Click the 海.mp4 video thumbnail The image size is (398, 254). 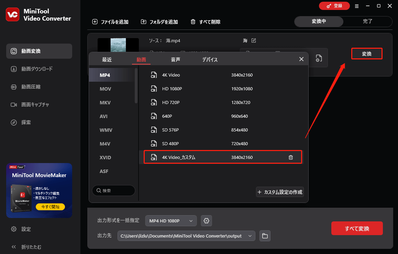point(118,45)
